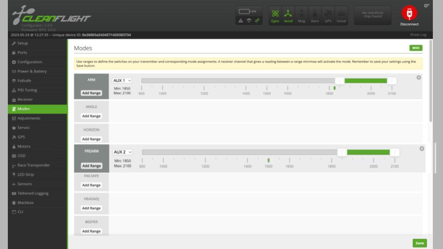
Task: Click the warning triangle status icon
Action: tap(240, 20)
